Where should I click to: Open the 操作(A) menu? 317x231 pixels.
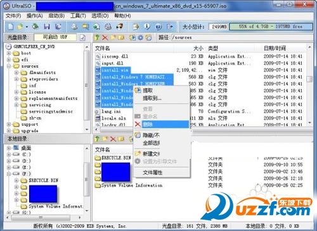pos(35,16)
